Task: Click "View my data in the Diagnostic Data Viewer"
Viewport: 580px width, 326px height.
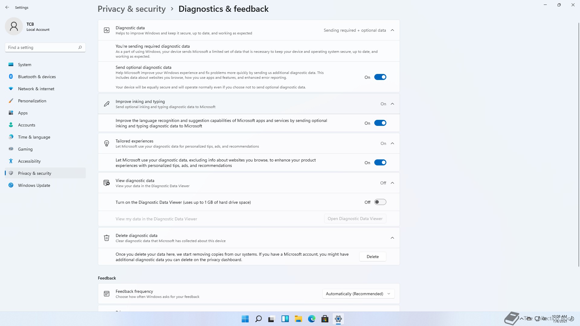Action: (156, 219)
